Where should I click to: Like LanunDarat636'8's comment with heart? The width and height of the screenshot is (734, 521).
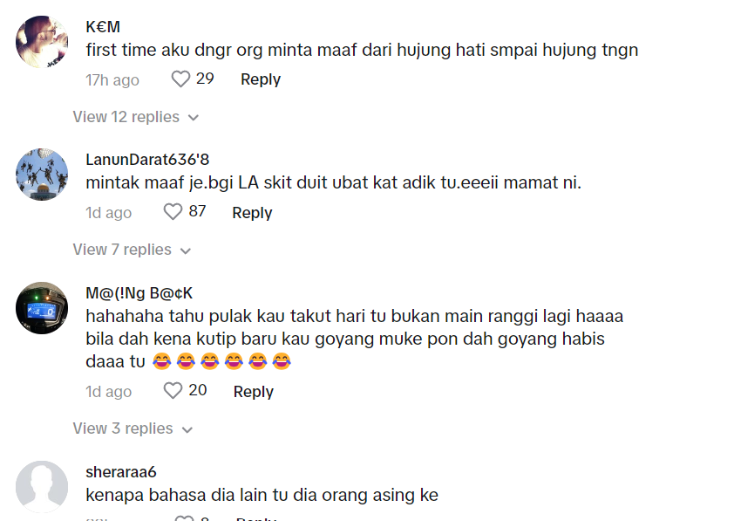[173, 212]
